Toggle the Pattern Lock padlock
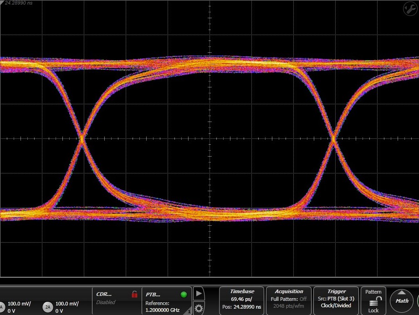Screen dimensions: 419x315 coord(373,302)
